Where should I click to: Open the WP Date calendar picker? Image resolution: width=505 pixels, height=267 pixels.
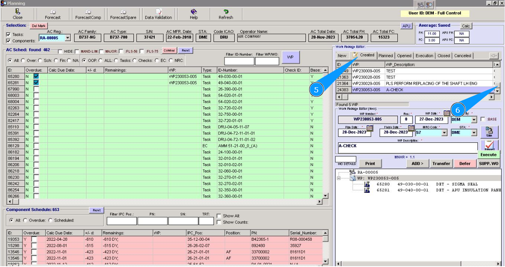(447, 113)
